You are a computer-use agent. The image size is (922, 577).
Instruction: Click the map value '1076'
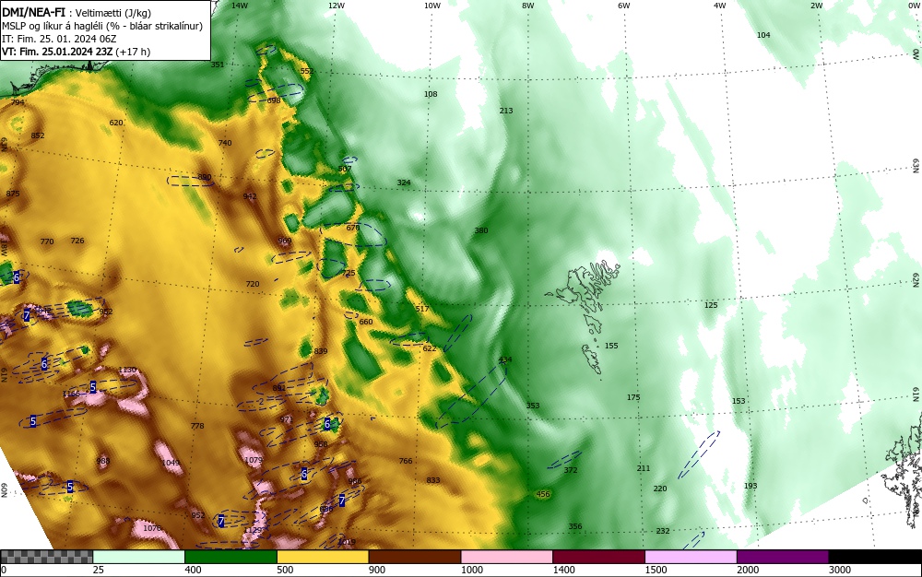point(152,528)
